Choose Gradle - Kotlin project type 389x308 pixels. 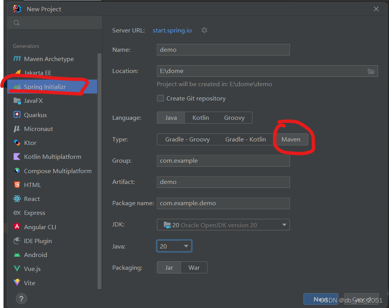point(245,140)
